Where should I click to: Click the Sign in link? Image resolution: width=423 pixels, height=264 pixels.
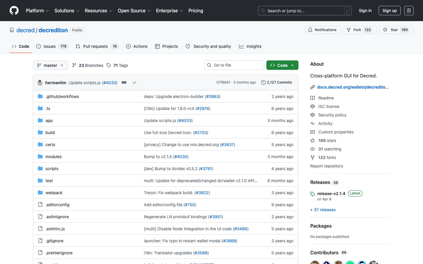tap(365, 11)
